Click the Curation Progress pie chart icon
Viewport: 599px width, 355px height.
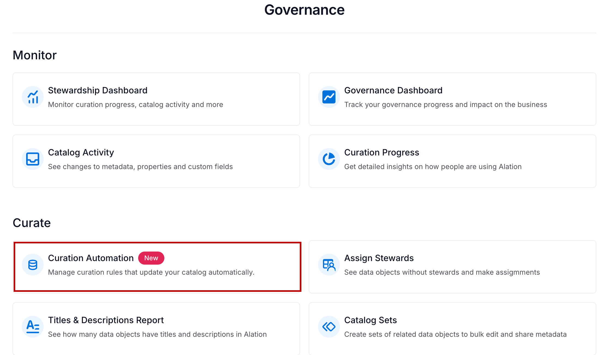point(329,159)
